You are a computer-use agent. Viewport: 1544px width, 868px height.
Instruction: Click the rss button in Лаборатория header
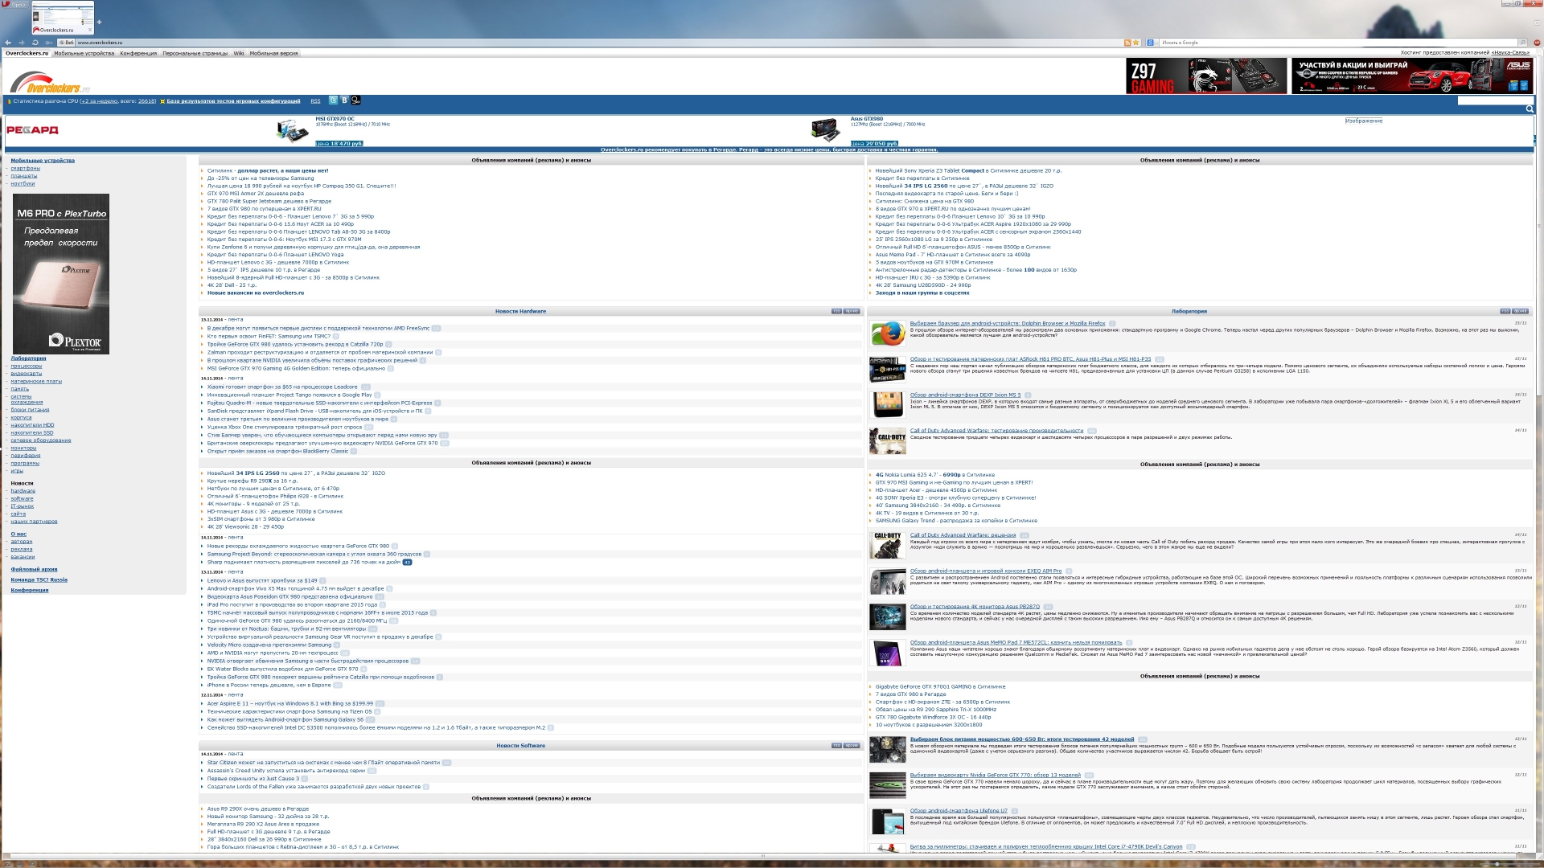pos(1505,311)
